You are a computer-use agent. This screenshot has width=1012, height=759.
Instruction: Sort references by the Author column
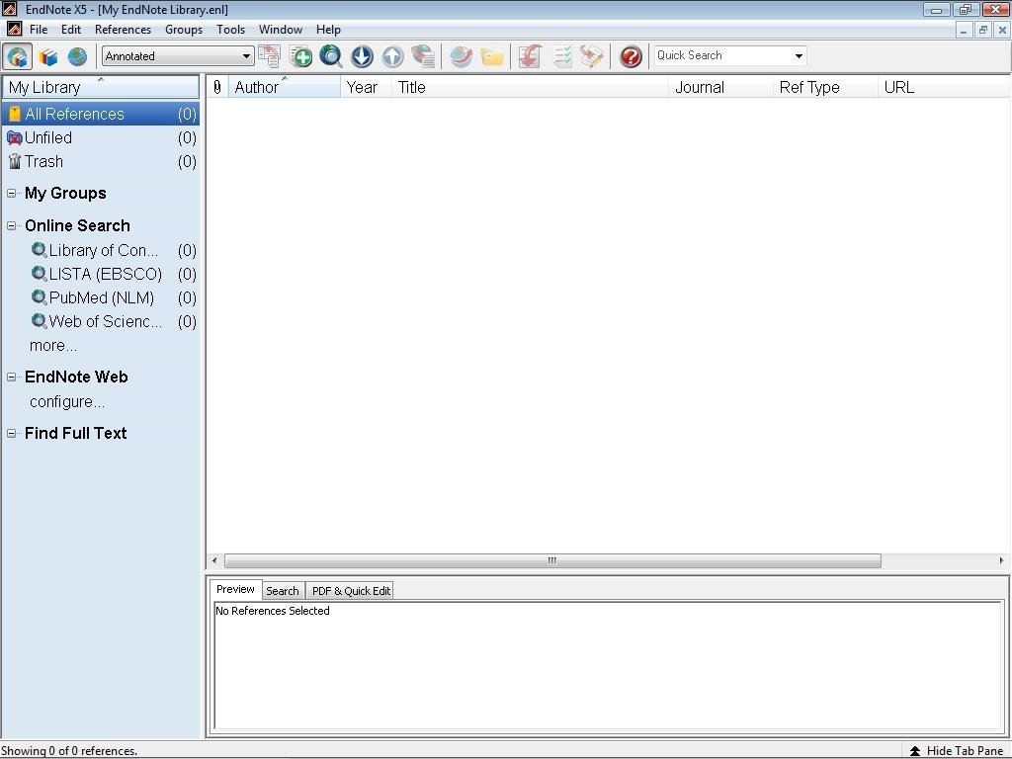(x=284, y=87)
